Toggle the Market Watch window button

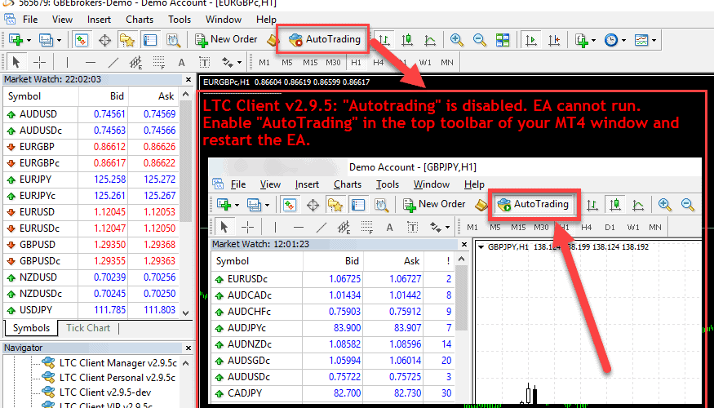pos(81,40)
